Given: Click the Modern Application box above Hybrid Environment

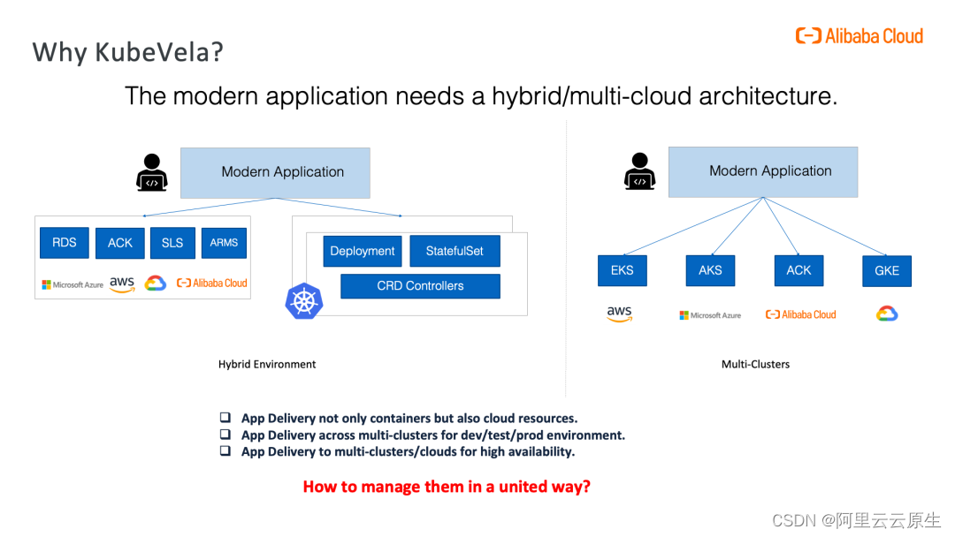Looking at the screenshot, I should point(275,173).
